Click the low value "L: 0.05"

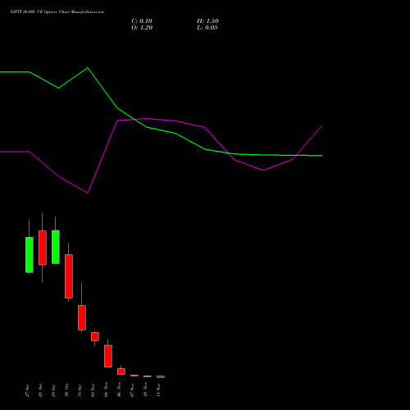coord(207,28)
